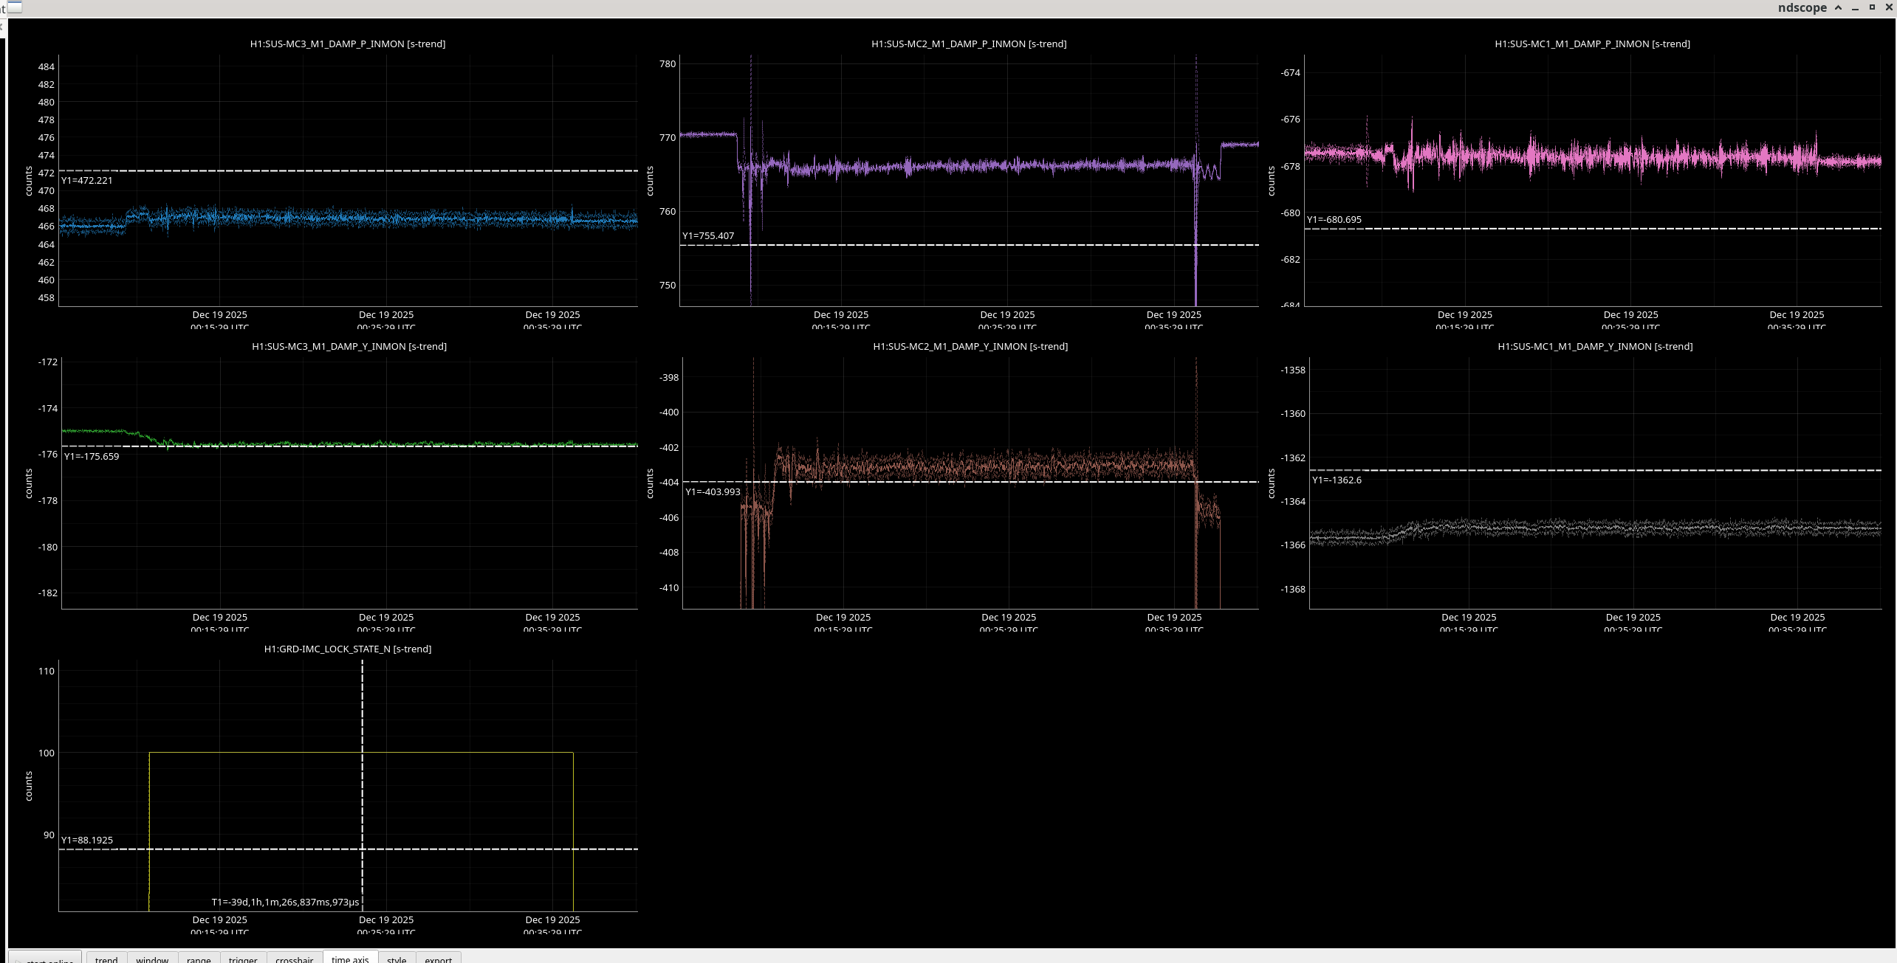Click the H1:GRD-IMC_LOCK_STATE_N plot title

pos(347,649)
